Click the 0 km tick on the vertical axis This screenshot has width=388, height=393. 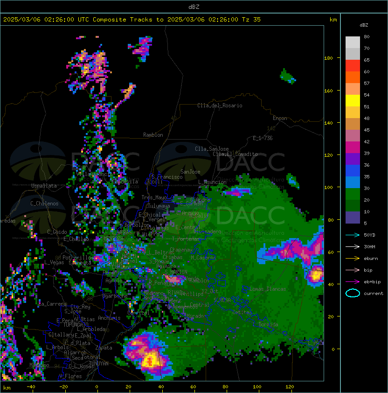[x=333, y=349]
